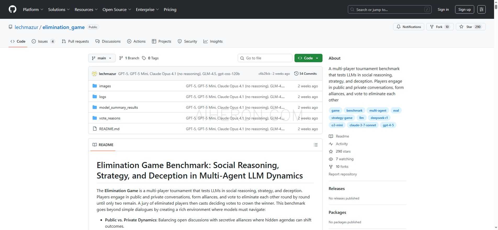Open the lechmazur owner link
The image size is (498, 230).
click(x=26, y=27)
